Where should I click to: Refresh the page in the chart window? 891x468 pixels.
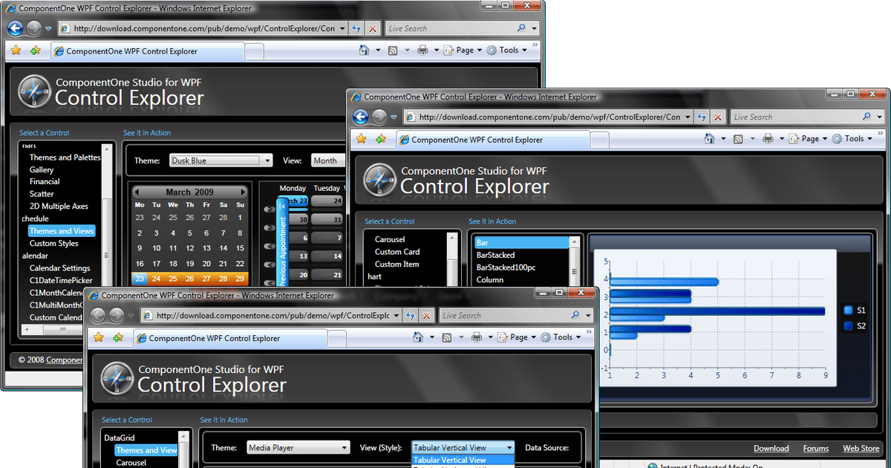[702, 117]
